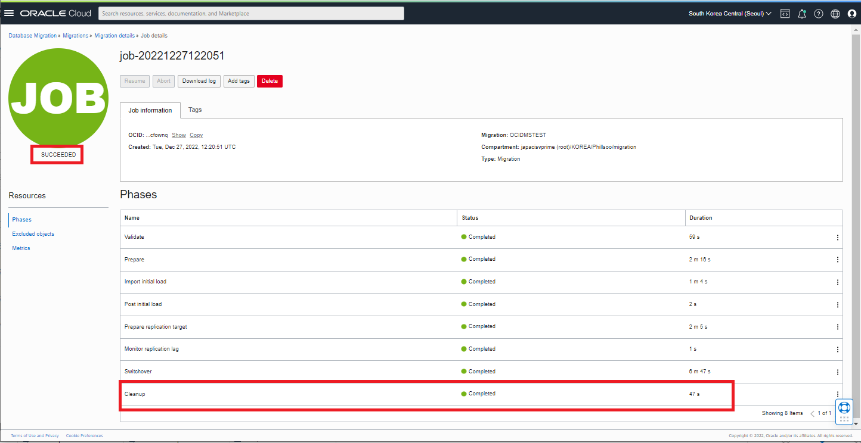Viewport: 861px width, 443px height.
Task: Click the job-20221227122051 title
Action: (x=172, y=56)
